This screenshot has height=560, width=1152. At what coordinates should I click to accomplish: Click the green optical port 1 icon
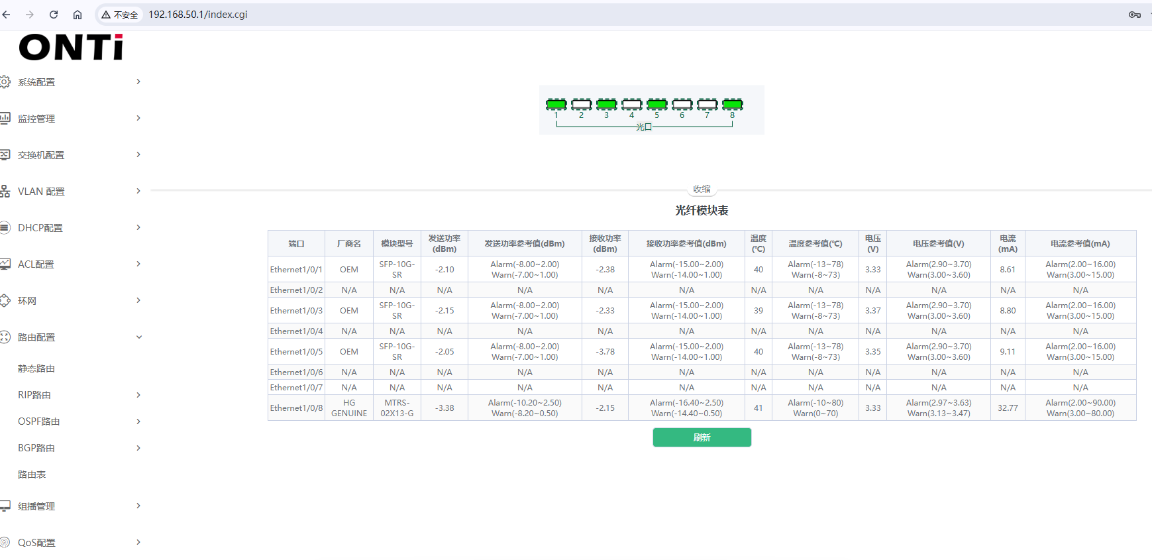pyautogui.click(x=556, y=104)
